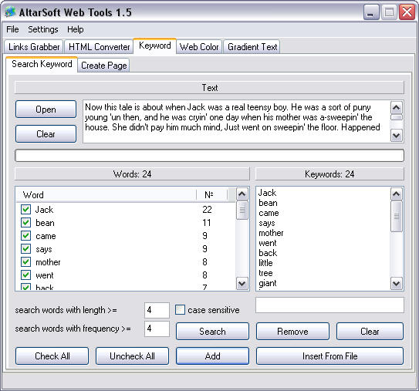
Task: Switch to the Gradient Text tab
Action: [252, 47]
